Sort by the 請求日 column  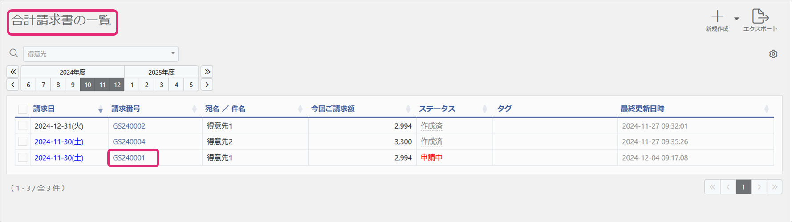(x=44, y=109)
